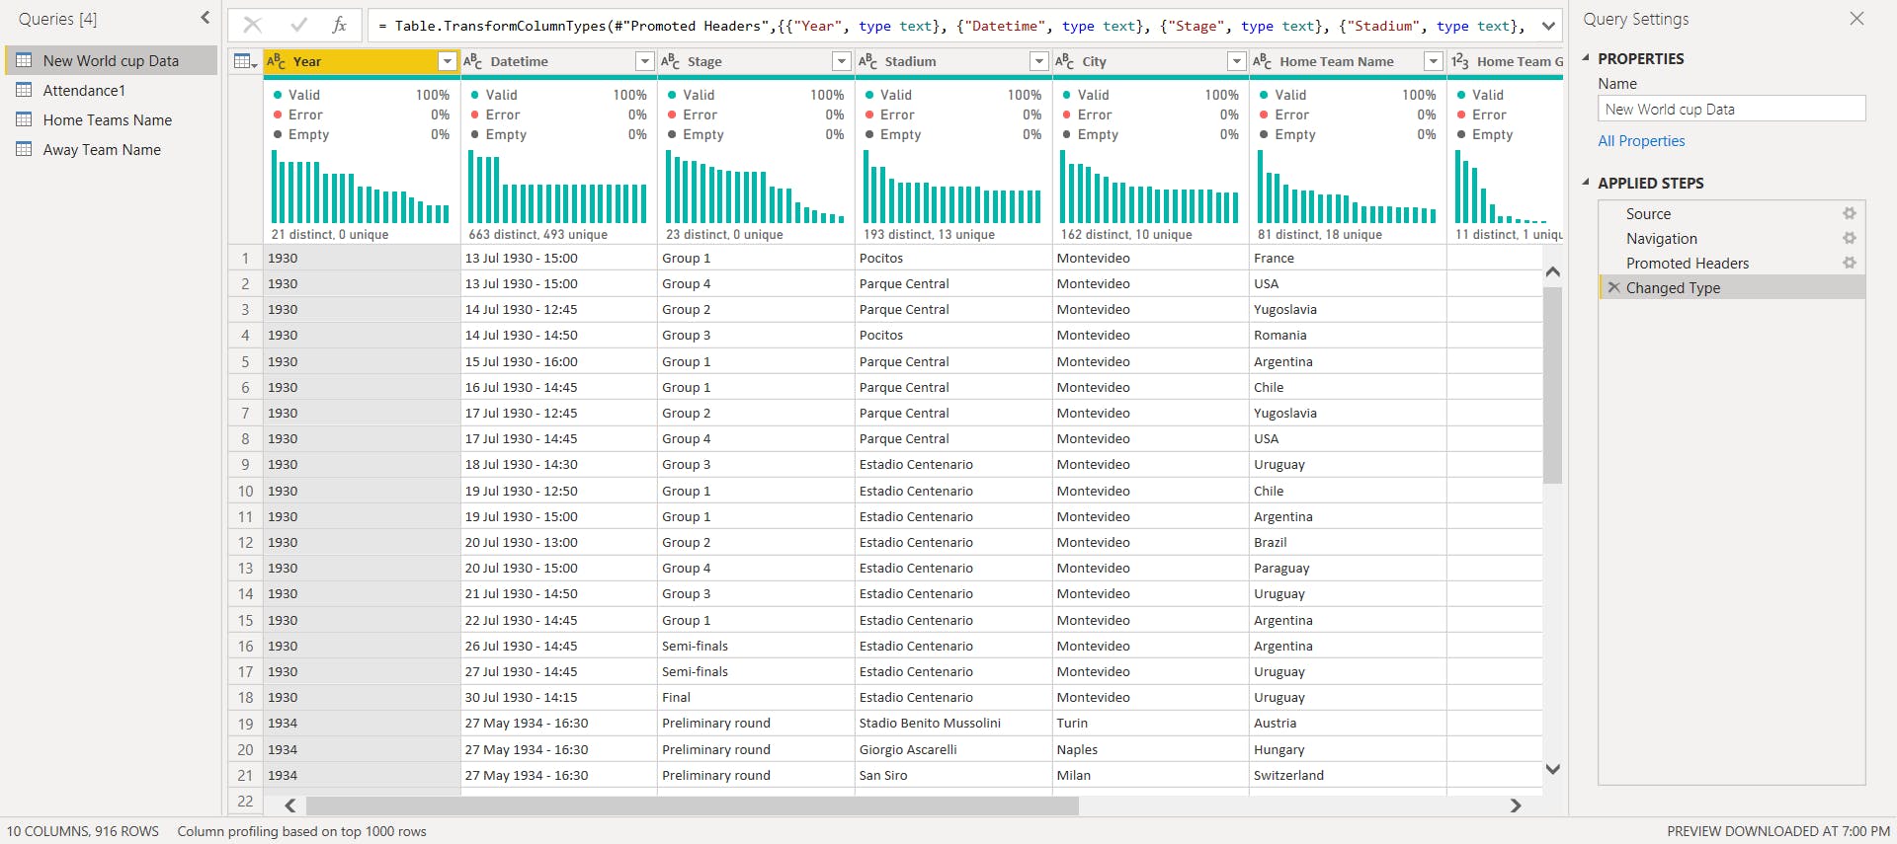Click the 123 type icon of Home Team G column
Screen dimensions: 1897x844
(x=1460, y=61)
